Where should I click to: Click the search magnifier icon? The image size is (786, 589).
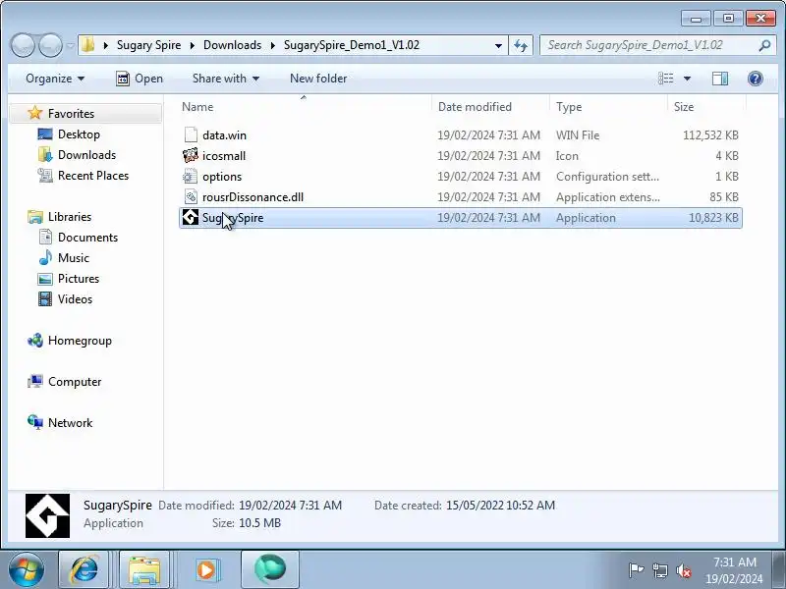tap(764, 45)
